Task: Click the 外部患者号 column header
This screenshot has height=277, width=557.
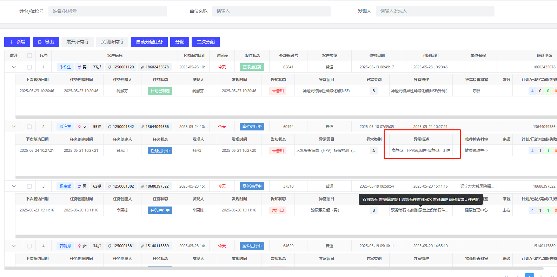Action: tap(289, 55)
